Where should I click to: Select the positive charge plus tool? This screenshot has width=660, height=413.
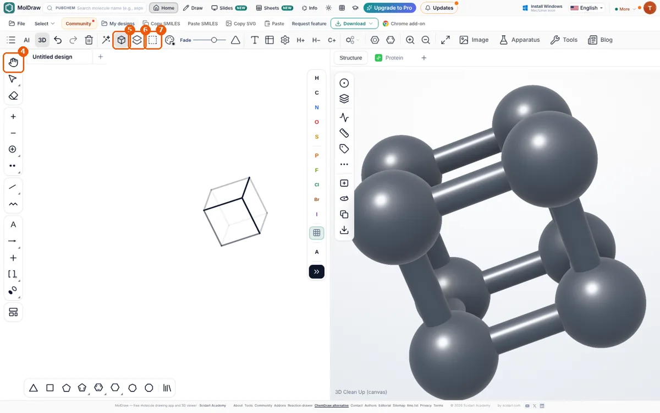click(x=13, y=117)
